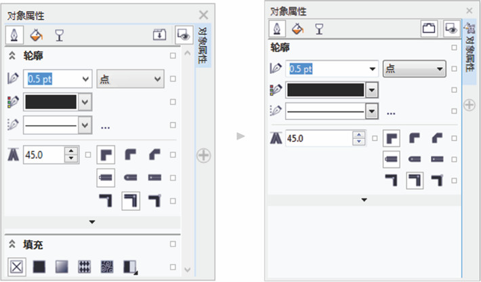Click scrollbar down arrow beside 填充 section
This screenshot has height=282, width=481.
[188, 270]
